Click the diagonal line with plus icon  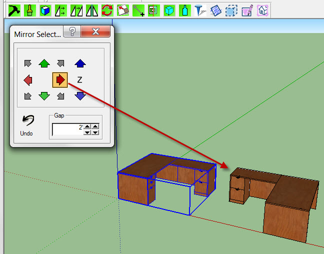pos(138,9)
